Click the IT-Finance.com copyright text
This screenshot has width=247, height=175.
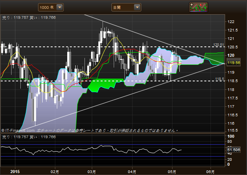pyautogui.click(x=18, y=130)
